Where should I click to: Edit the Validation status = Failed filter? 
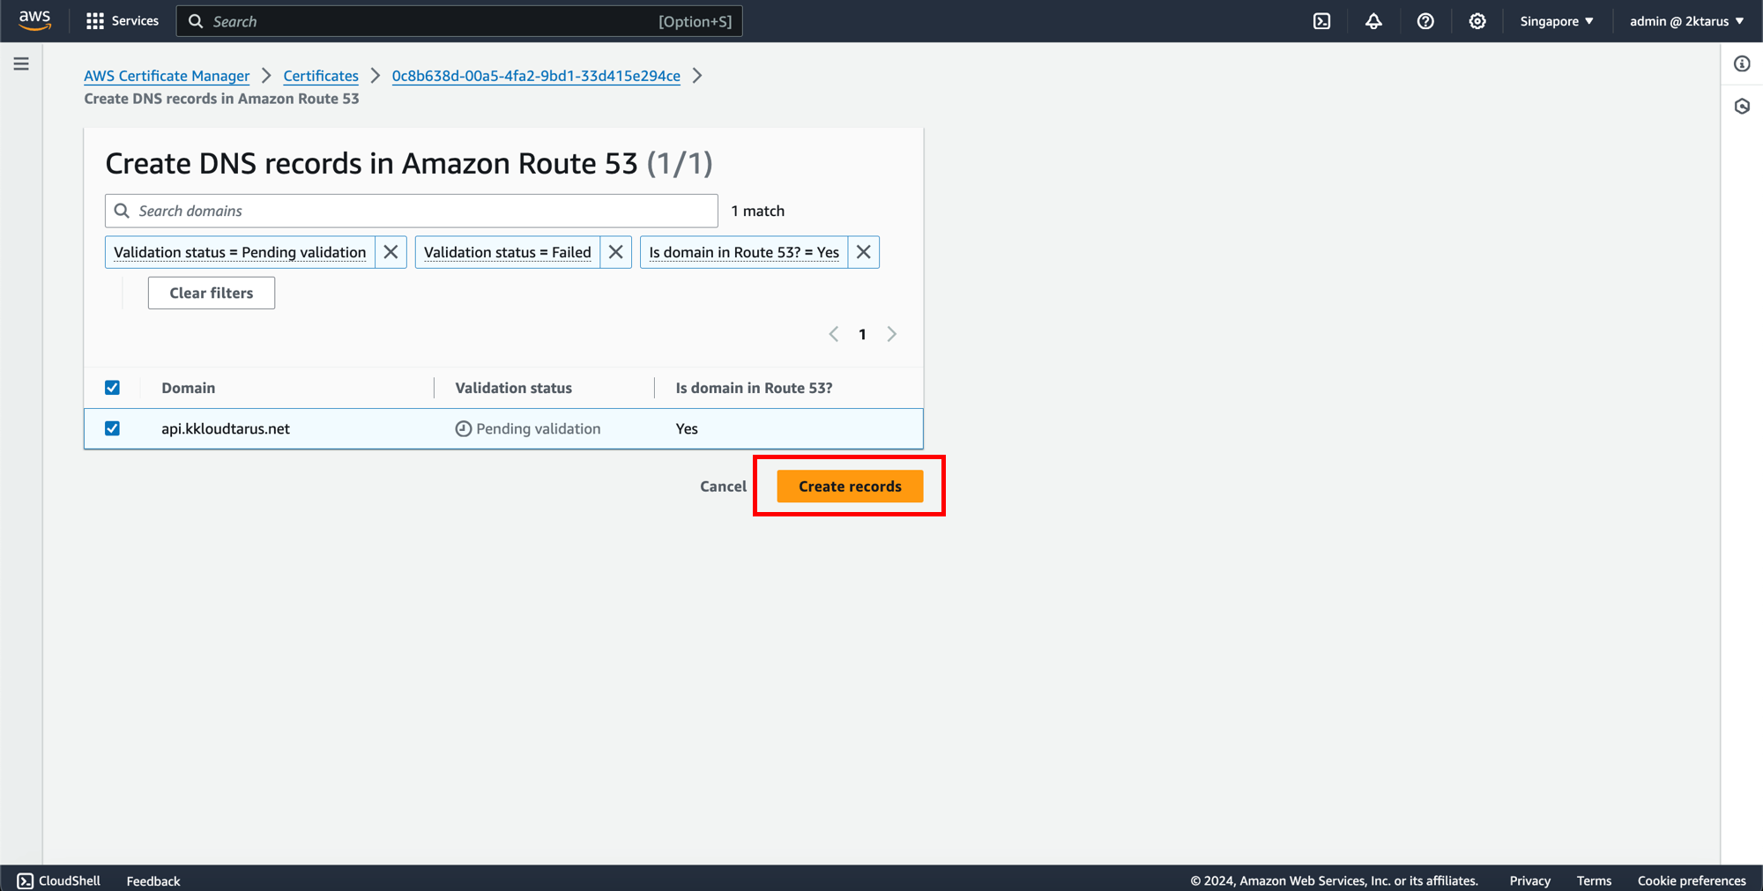click(x=508, y=252)
